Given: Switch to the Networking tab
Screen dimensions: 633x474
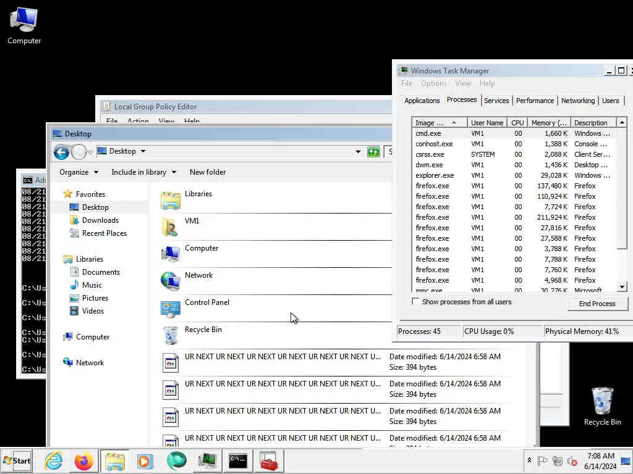Looking at the screenshot, I should coord(578,101).
